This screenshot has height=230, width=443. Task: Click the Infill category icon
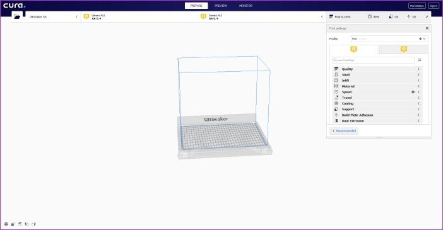(x=336, y=81)
